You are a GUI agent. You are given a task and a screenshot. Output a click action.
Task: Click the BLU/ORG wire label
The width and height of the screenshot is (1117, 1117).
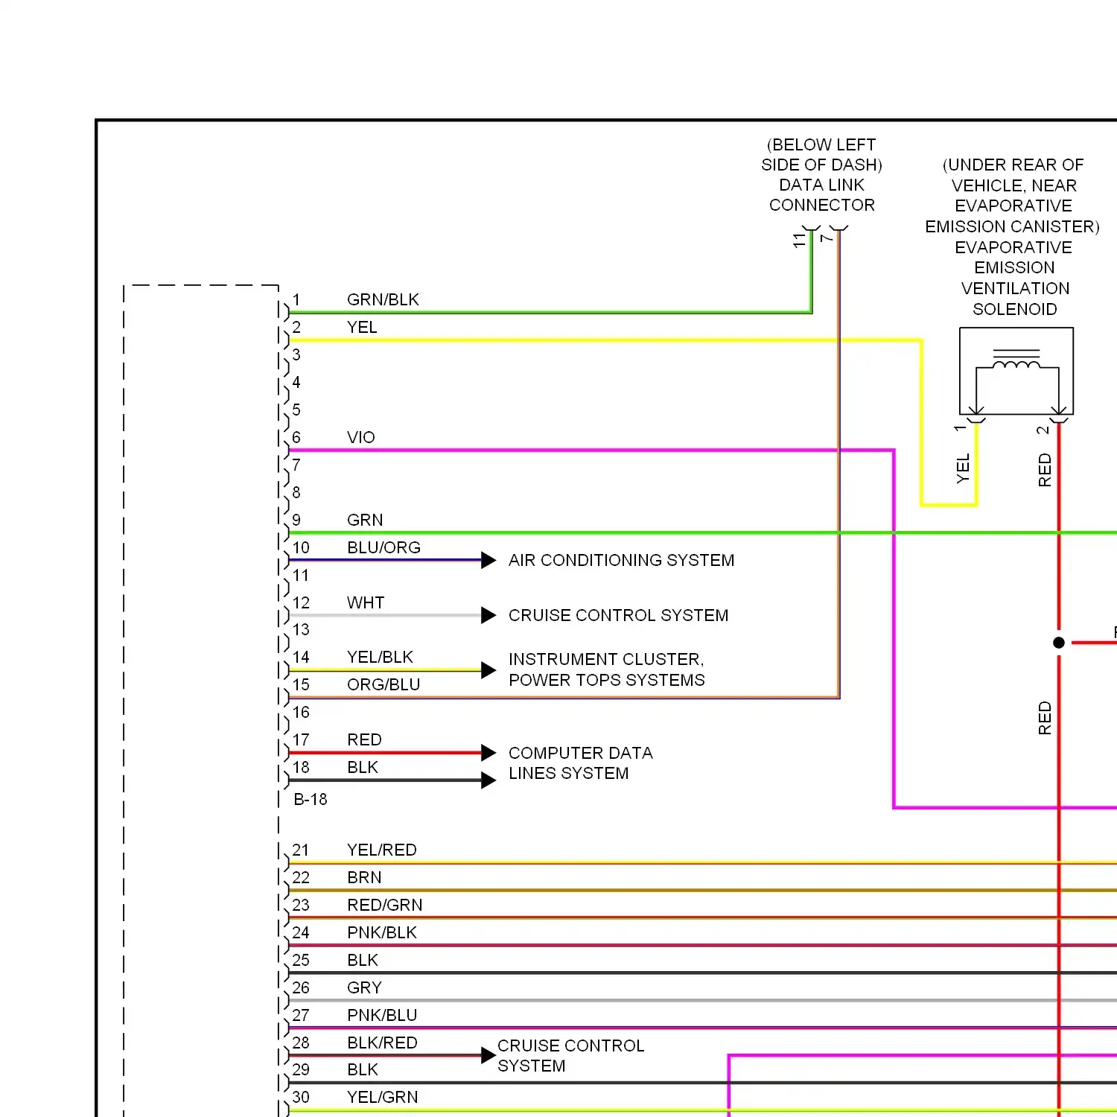click(x=384, y=547)
